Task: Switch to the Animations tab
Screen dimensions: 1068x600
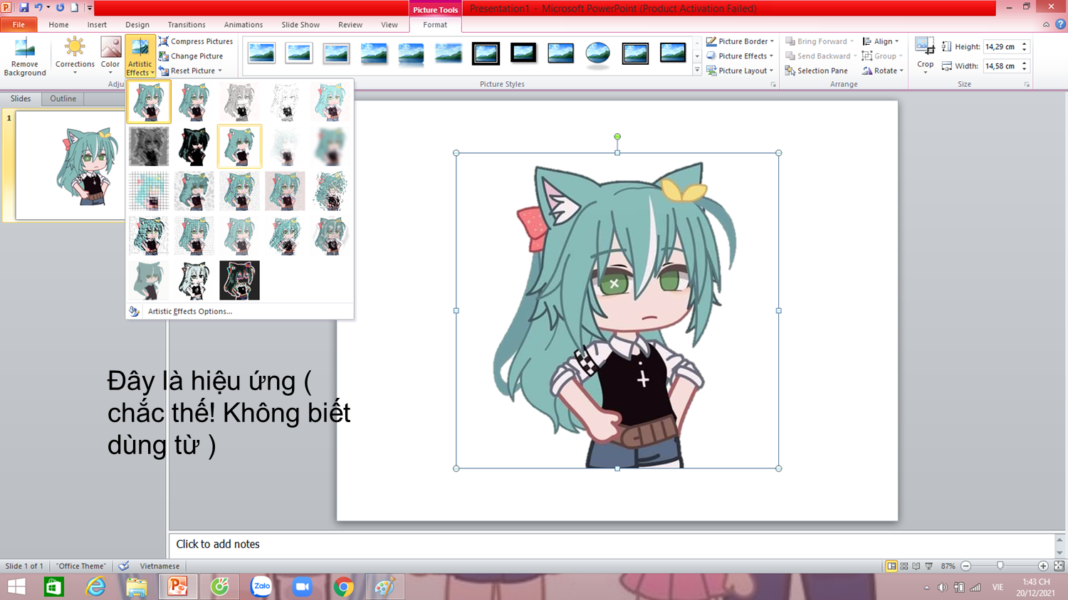Action: (x=244, y=25)
